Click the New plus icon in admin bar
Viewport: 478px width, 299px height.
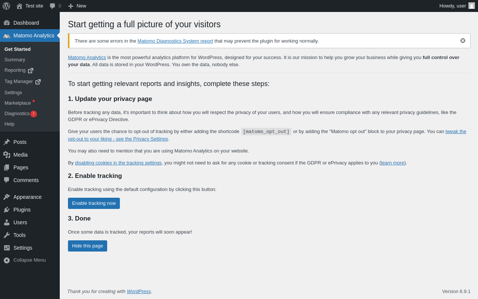[71, 6]
